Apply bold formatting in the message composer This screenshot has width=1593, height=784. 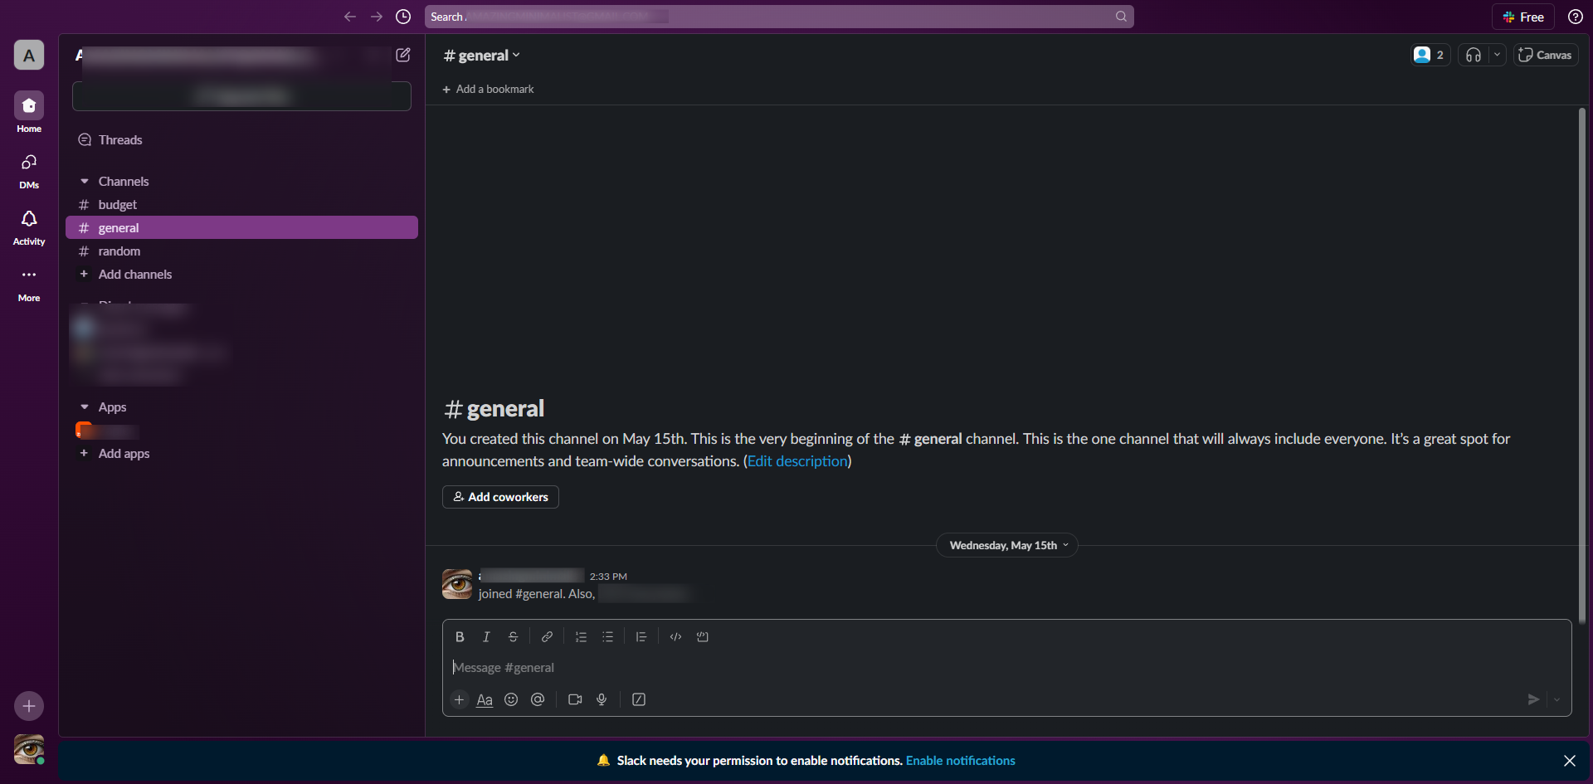(460, 636)
